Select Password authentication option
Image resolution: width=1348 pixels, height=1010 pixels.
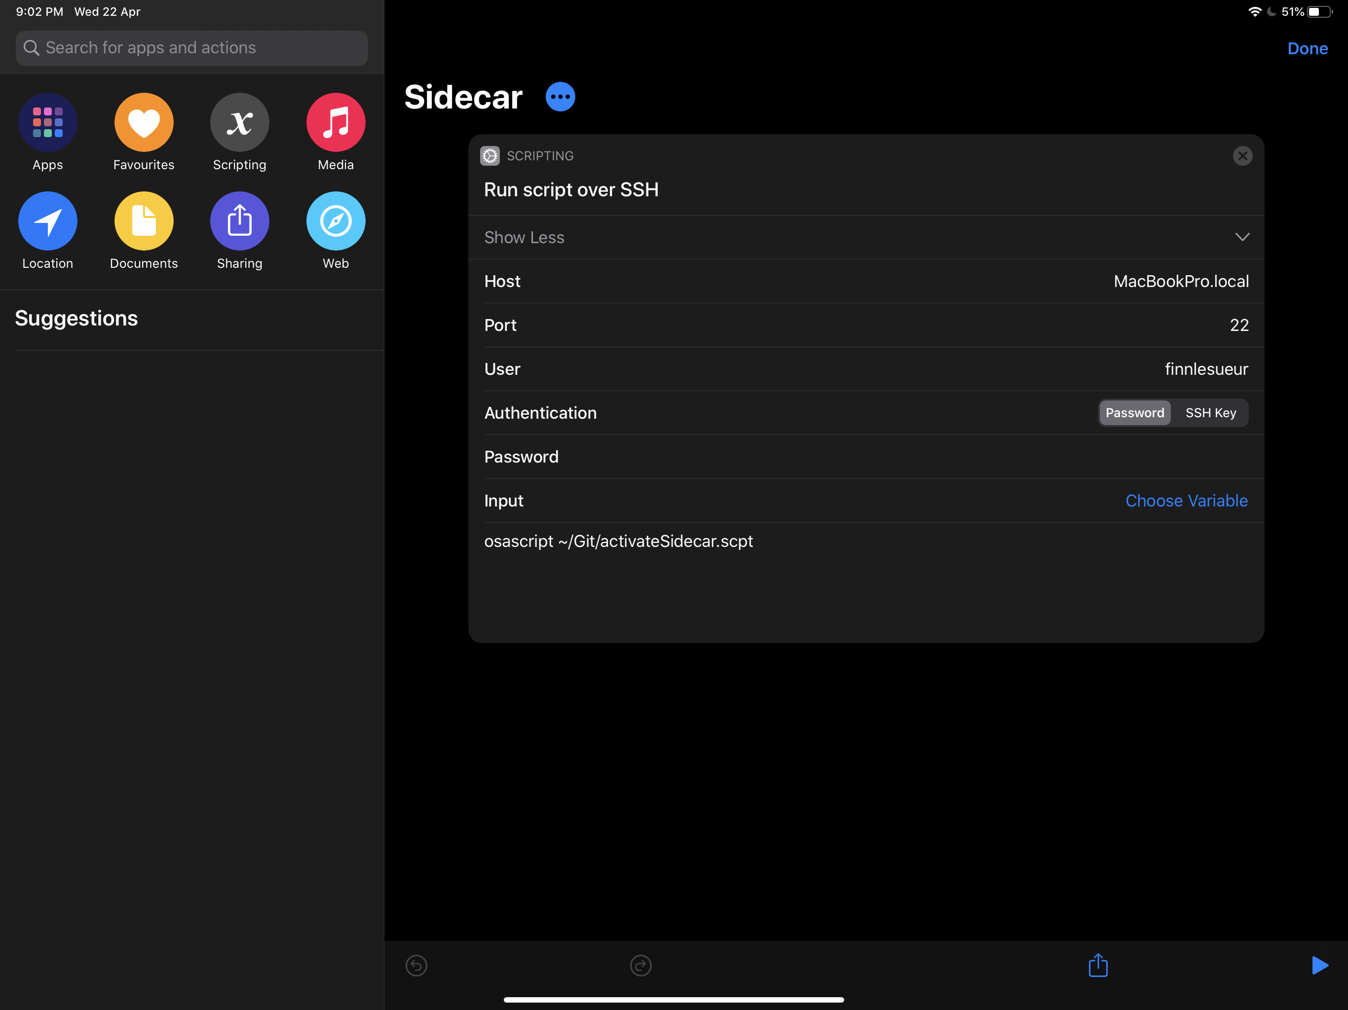click(1134, 413)
